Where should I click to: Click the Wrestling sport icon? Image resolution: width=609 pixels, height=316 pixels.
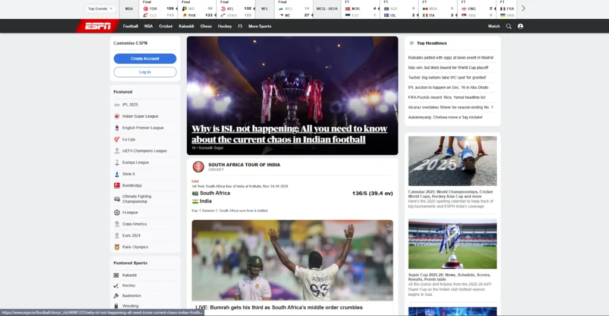(116, 306)
